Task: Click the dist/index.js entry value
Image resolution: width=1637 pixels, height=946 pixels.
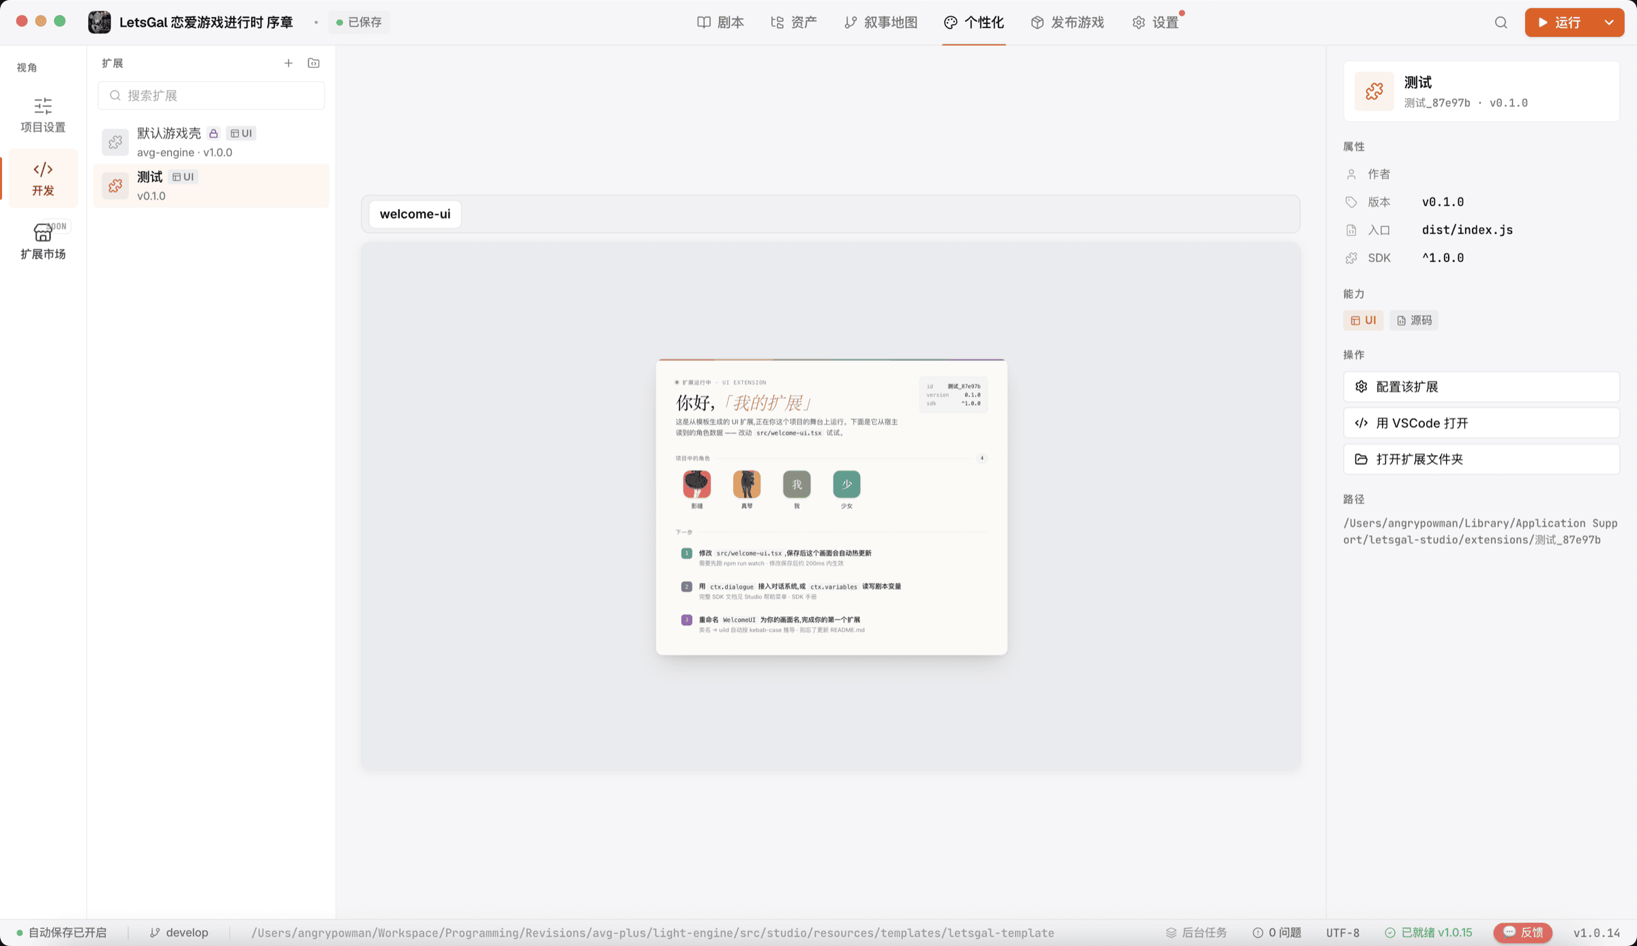Action: pos(1467,230)
